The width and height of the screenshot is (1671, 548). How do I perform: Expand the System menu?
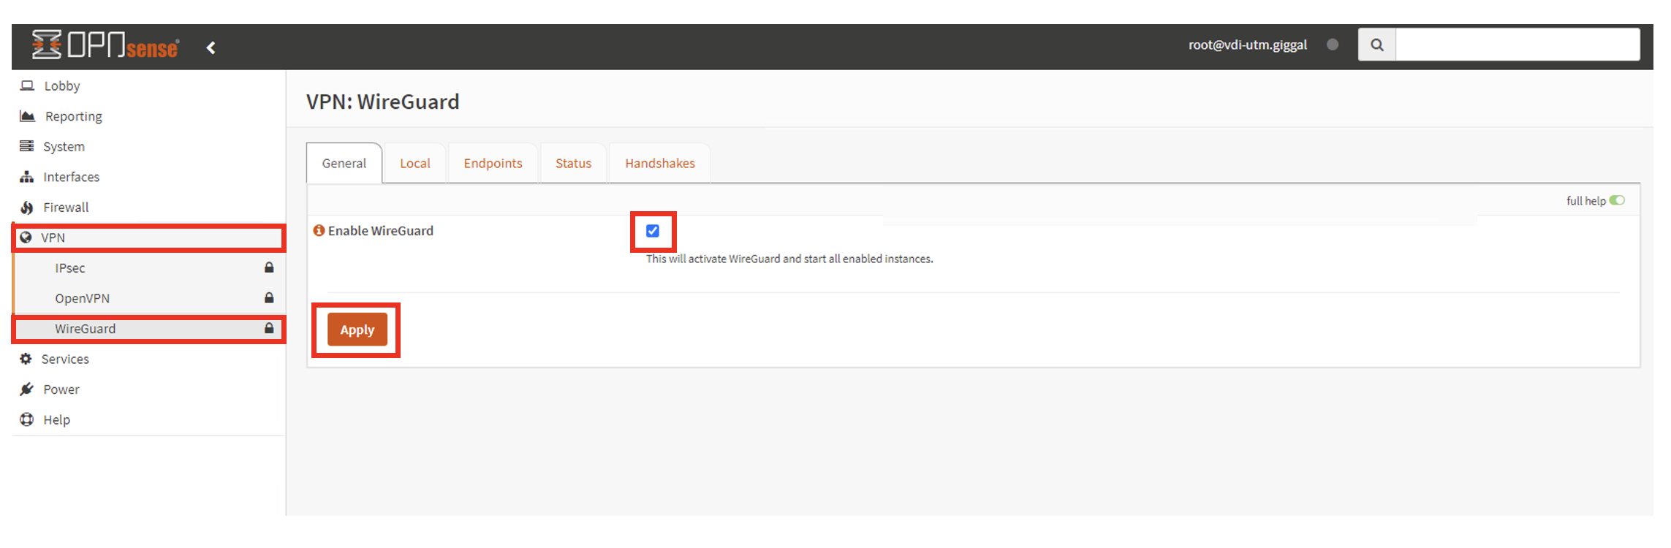click(148, 146)
